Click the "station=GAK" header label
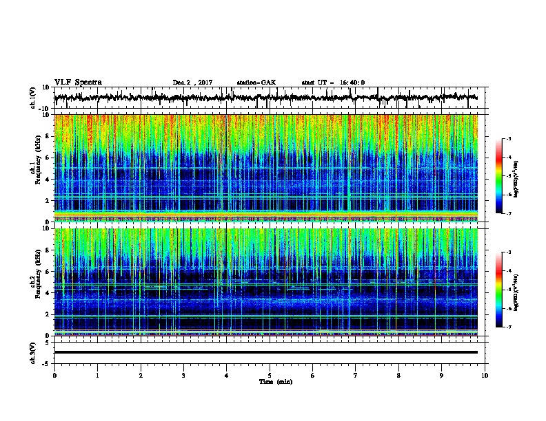 (x=256, y=83)
